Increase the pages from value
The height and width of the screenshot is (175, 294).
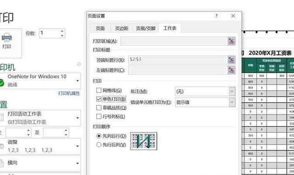[28, 130]
